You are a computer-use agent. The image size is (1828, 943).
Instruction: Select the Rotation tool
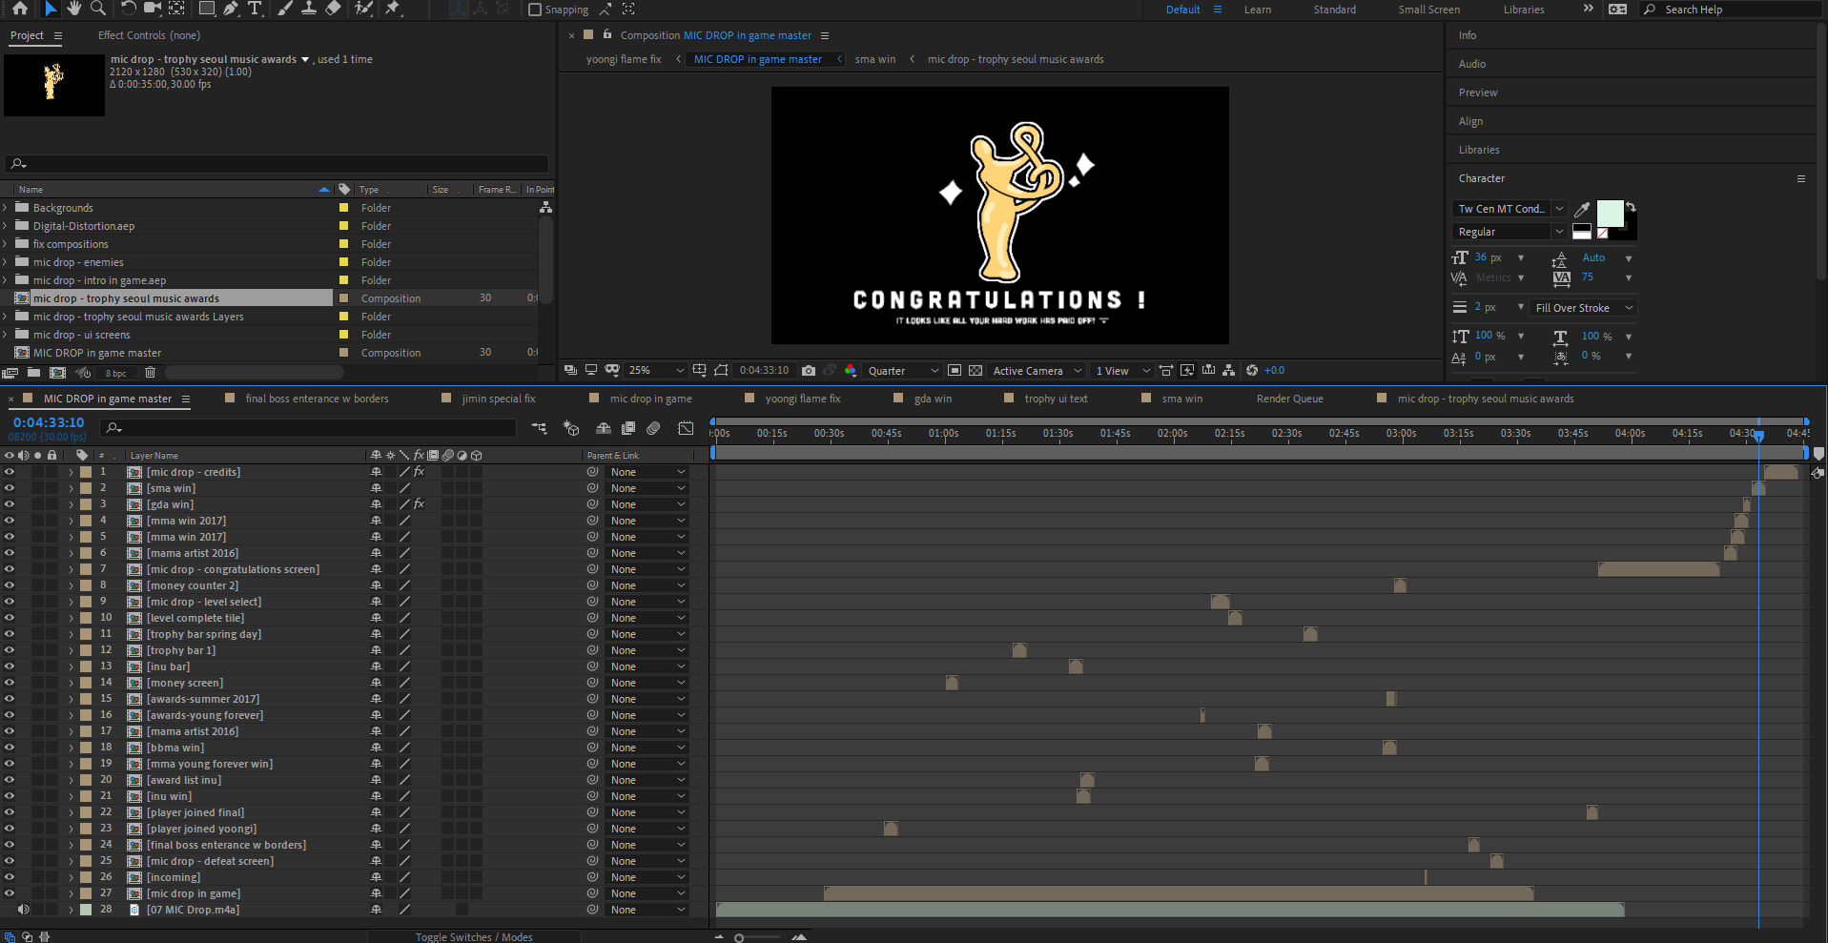tap(128, 9)
